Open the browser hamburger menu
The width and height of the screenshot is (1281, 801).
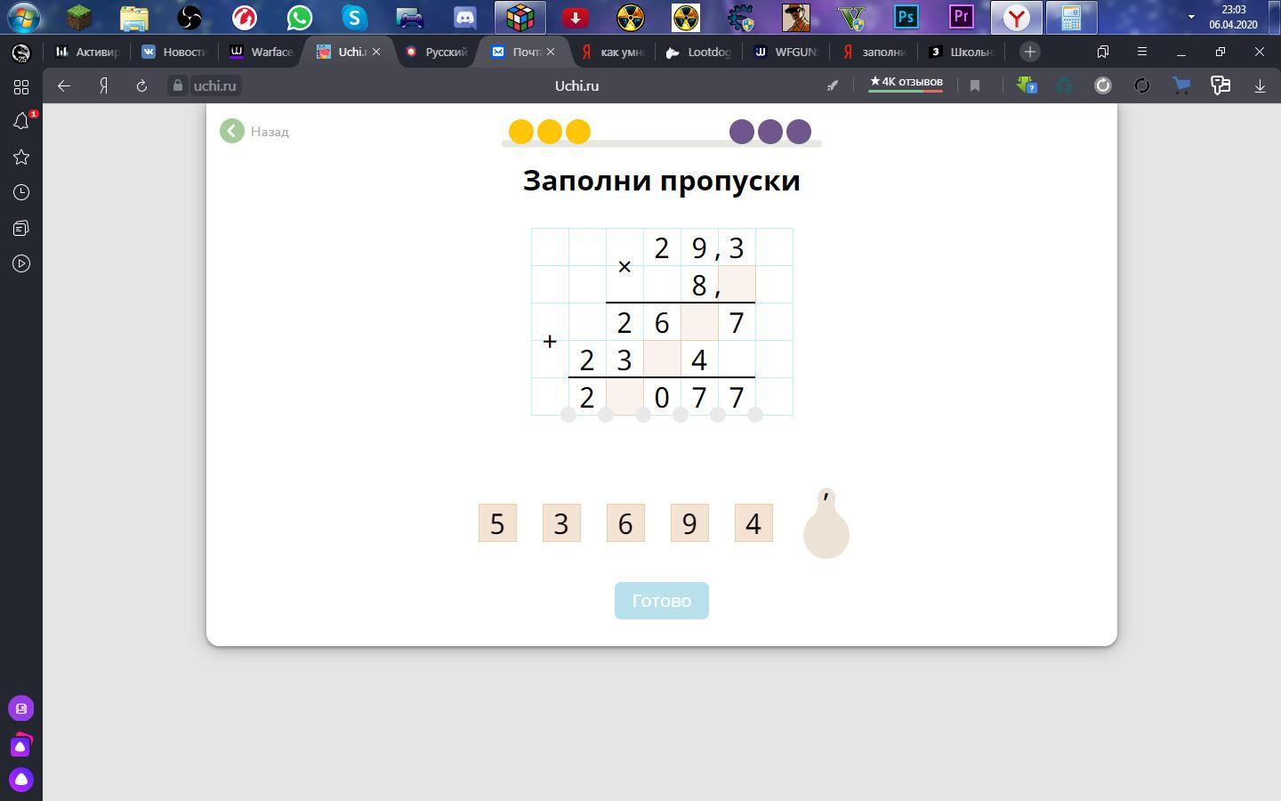pos(1142,52)
